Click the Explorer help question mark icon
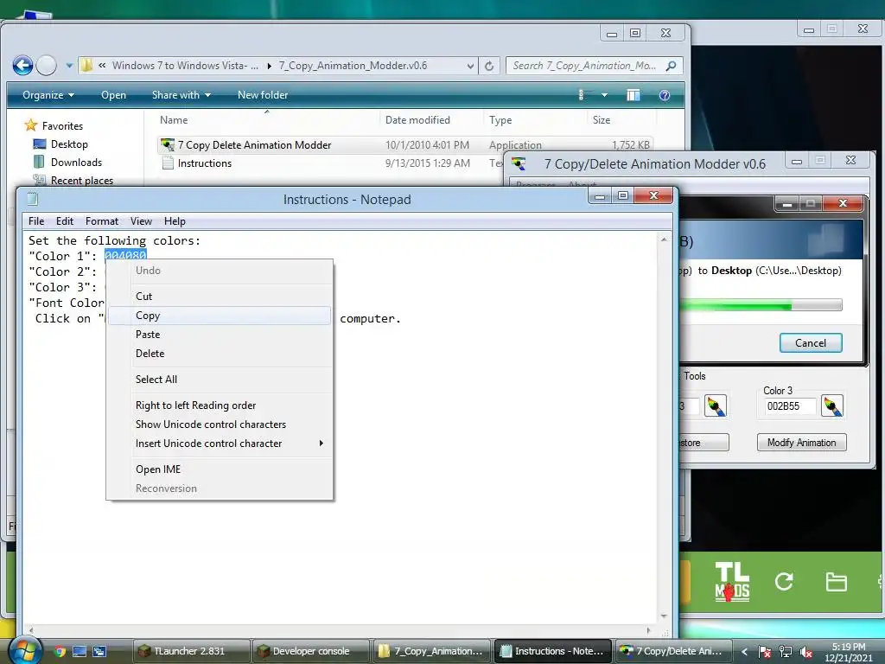This screenshot has height=664, width=885. pyautogui.click(x=665, y=95)
